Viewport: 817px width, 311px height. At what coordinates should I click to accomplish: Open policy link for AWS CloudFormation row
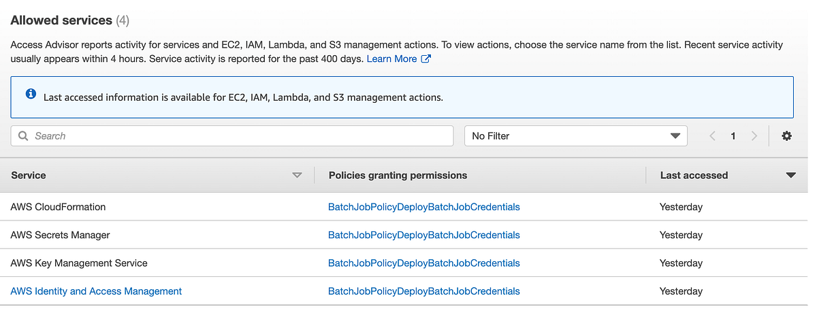(x=423, y=207)
